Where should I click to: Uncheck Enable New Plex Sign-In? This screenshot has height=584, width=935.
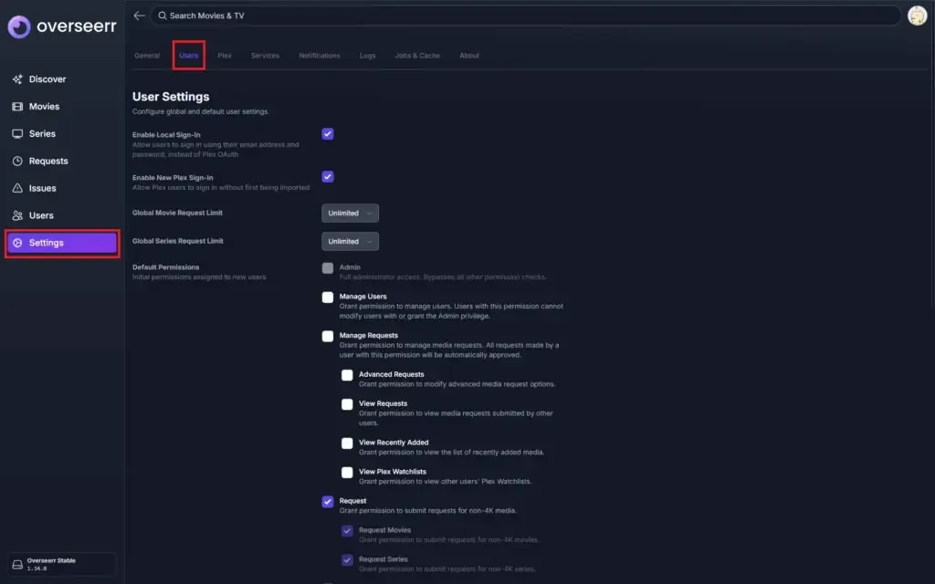pos(328,176)
